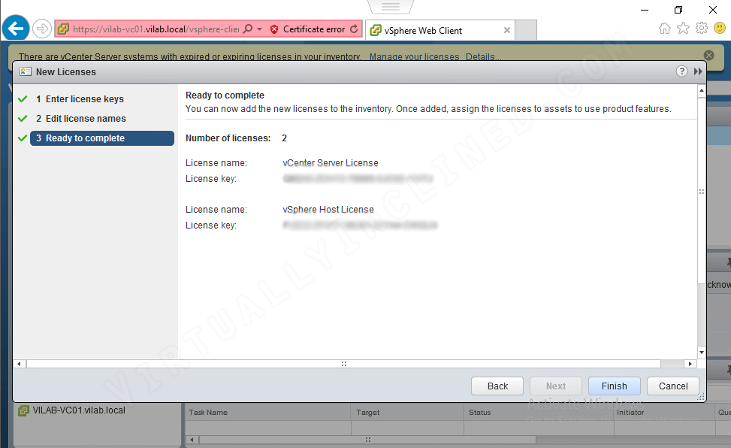Click the vSphere Host License name text

click(328, 210)
